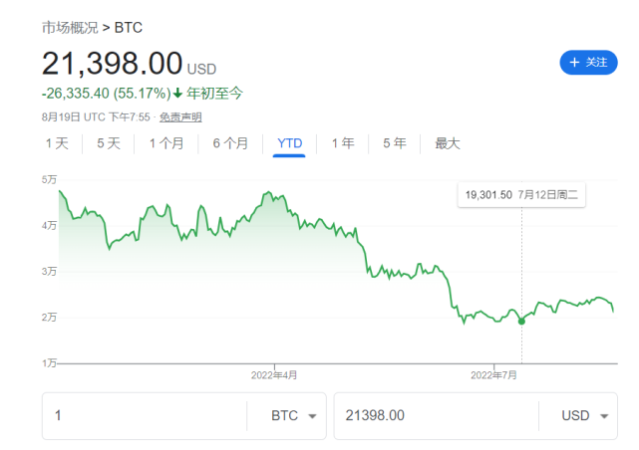Click the green down arrow beside 年初至今
Image resolution: width=639 pixels, height=450 pixels.
pyautogui.click(x=178, y=94)
